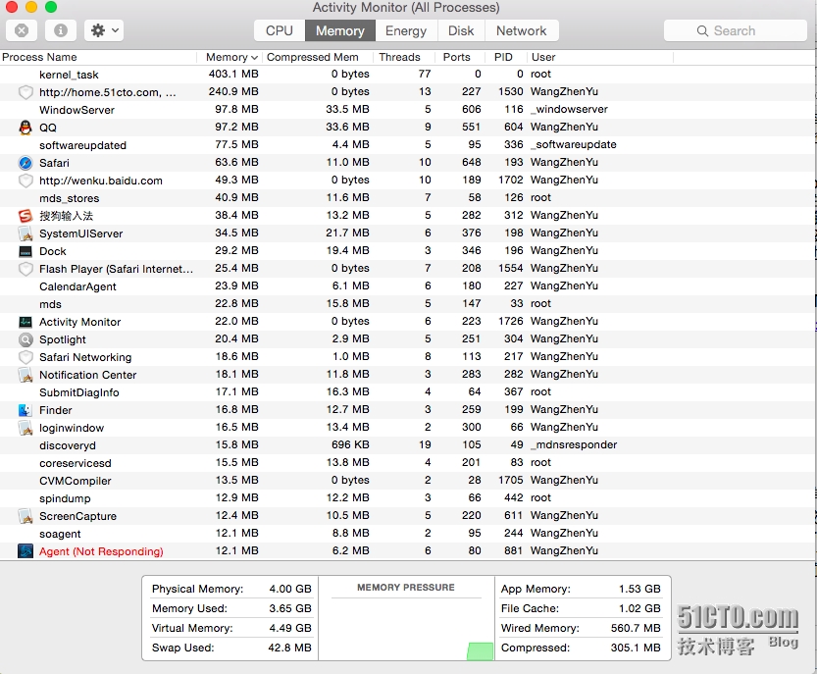
Task: Open the Disk tab
Action: point(461,30)
